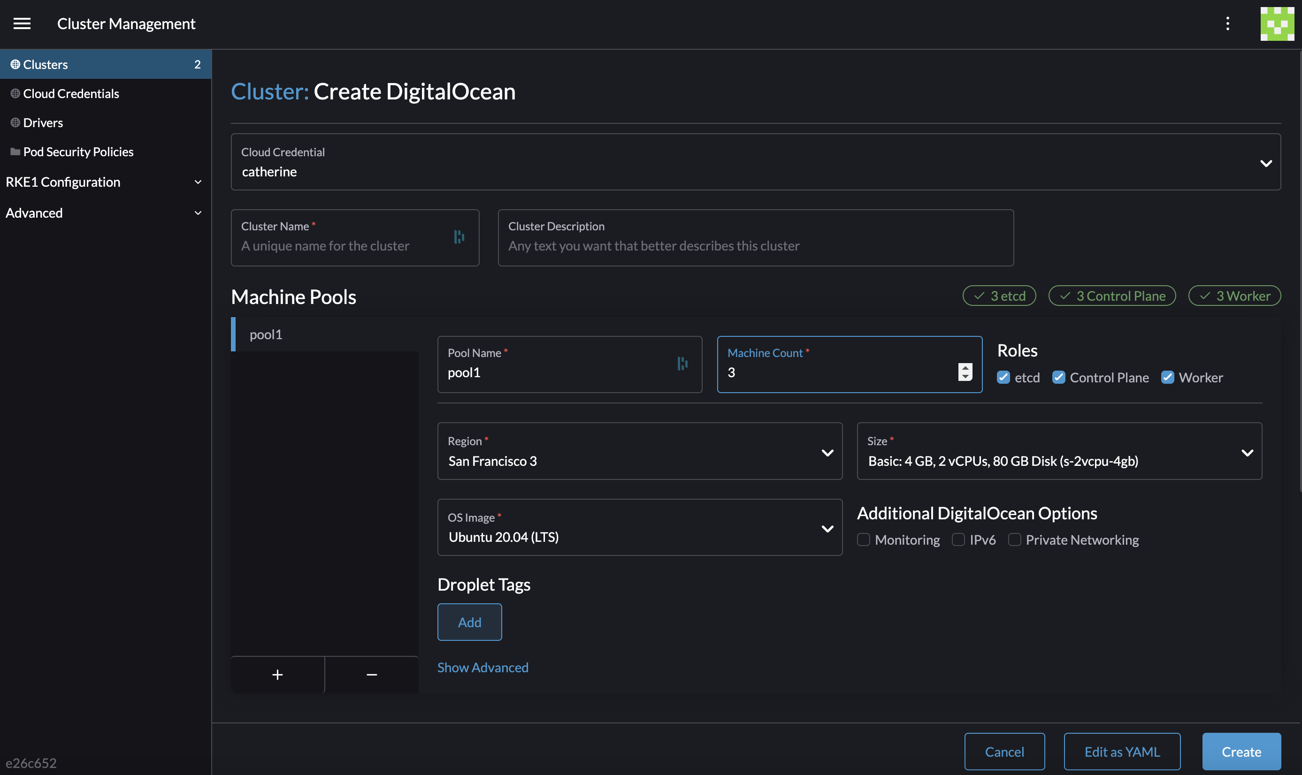The image size is (1302, 775).
Task: Open the hamburger navigation menu
Action: tap(22, 23)
